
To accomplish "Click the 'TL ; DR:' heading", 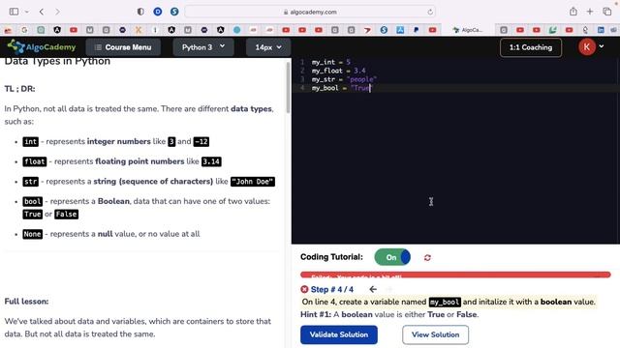I will coord(19,89).
